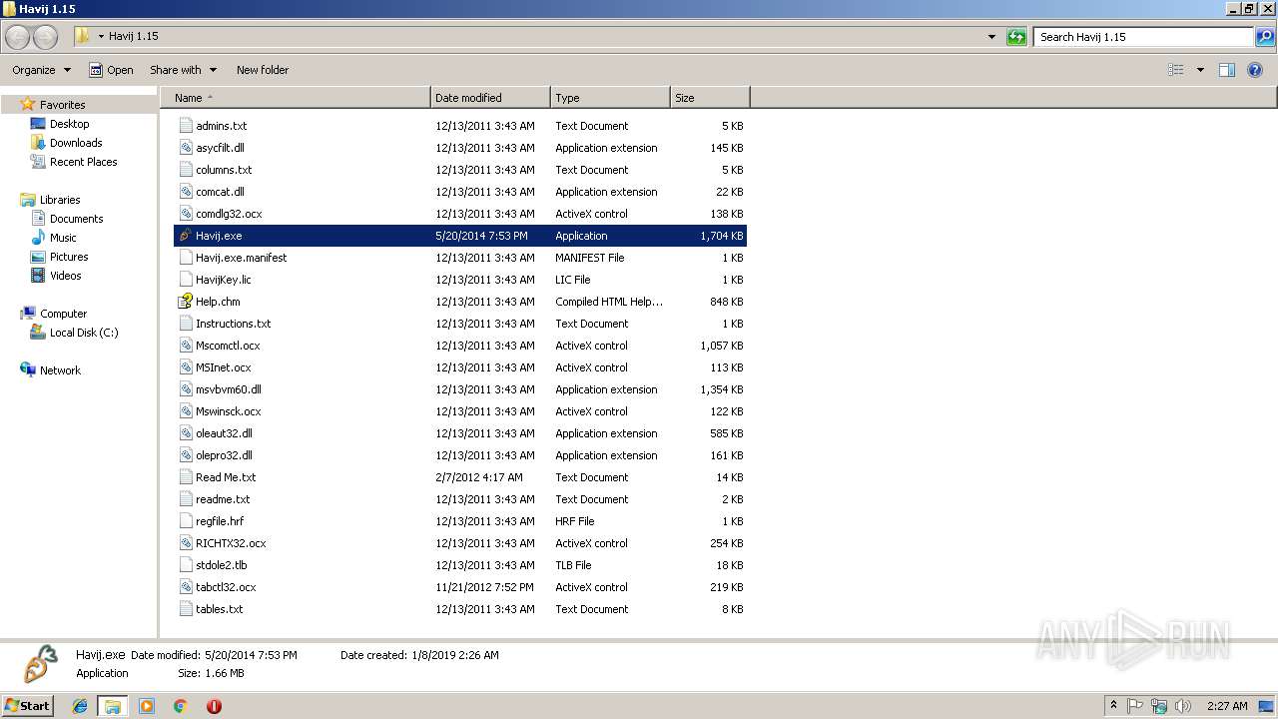Select Computer in the navigation pane
Image resolution: width=1278 pixels, height=719 pixels.
coord(63,314)
